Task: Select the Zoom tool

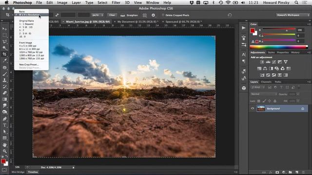Action: point(4,151)
